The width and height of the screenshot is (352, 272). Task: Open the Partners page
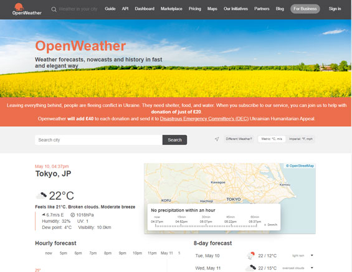262,9
